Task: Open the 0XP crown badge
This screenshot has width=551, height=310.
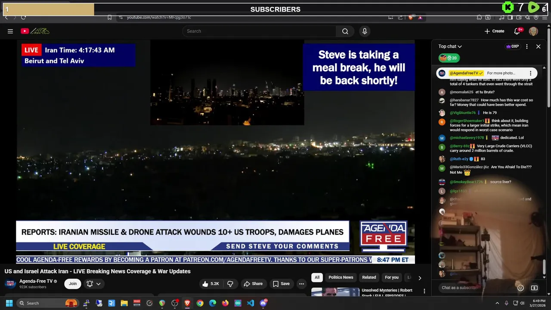Action: pos(512,46)
